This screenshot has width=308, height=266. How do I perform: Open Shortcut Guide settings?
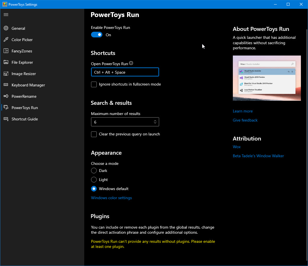[x=24, y=119]
